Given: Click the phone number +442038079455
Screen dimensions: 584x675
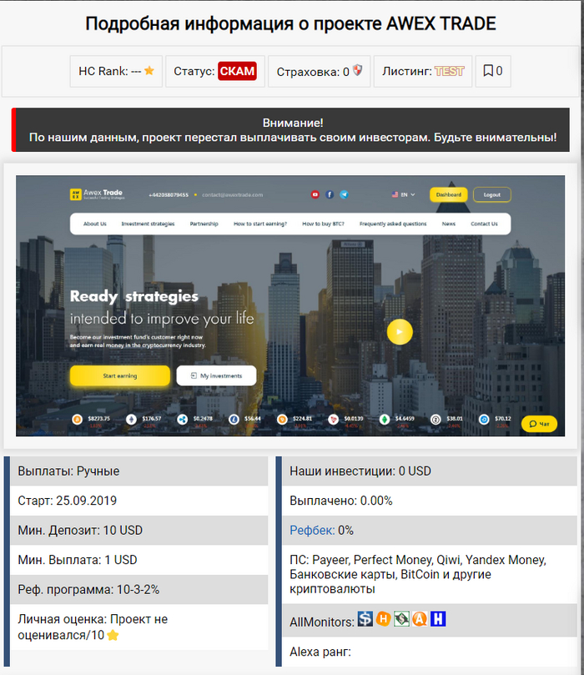Looking at the screenshot, I should pyautogui.click(x=169, y=195).
